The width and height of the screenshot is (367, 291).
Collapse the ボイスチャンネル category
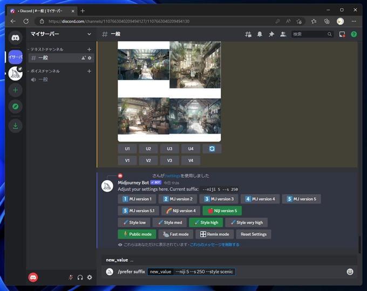pos(44,71)
